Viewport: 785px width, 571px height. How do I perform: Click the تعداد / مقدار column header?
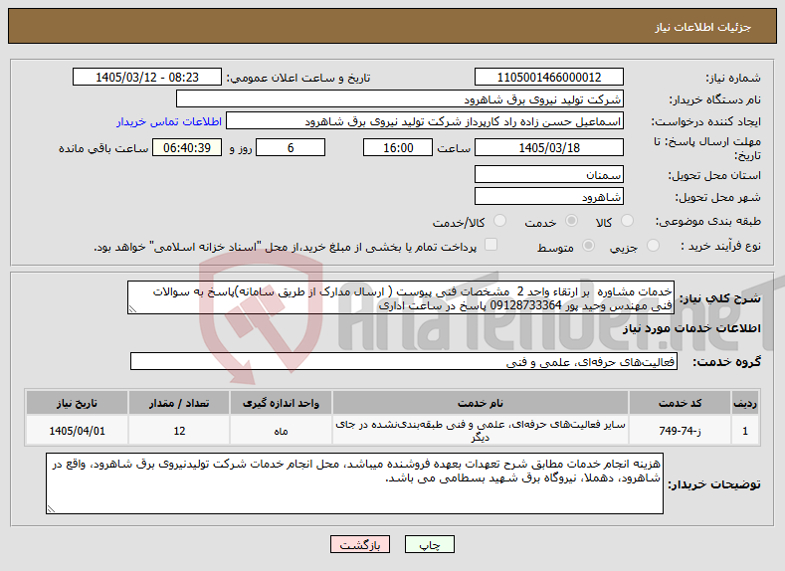(179, 403)
